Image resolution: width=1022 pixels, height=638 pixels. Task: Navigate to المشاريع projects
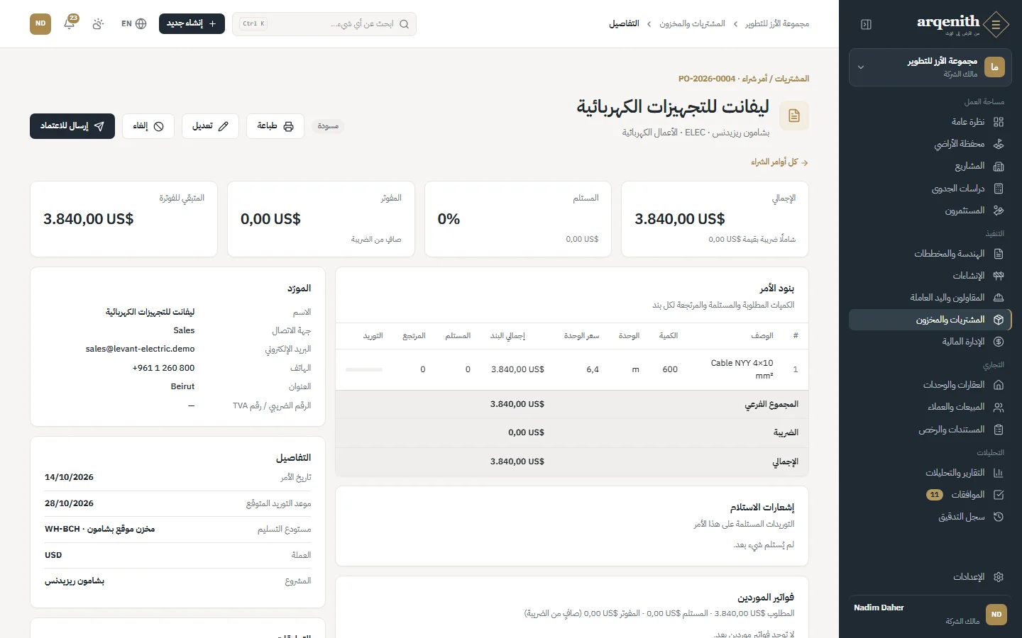[x=930, y=166]
